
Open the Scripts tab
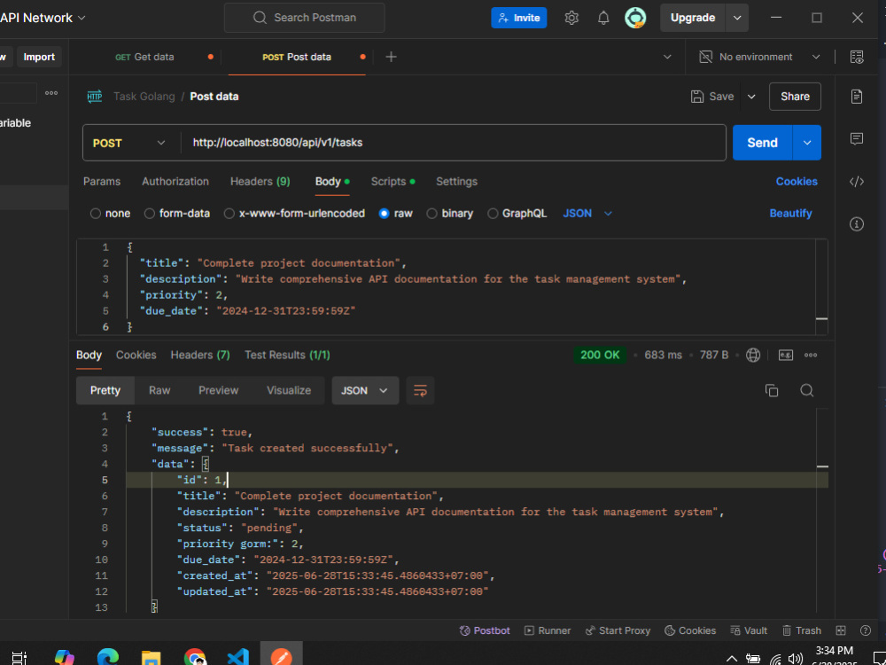click(392, 182)
